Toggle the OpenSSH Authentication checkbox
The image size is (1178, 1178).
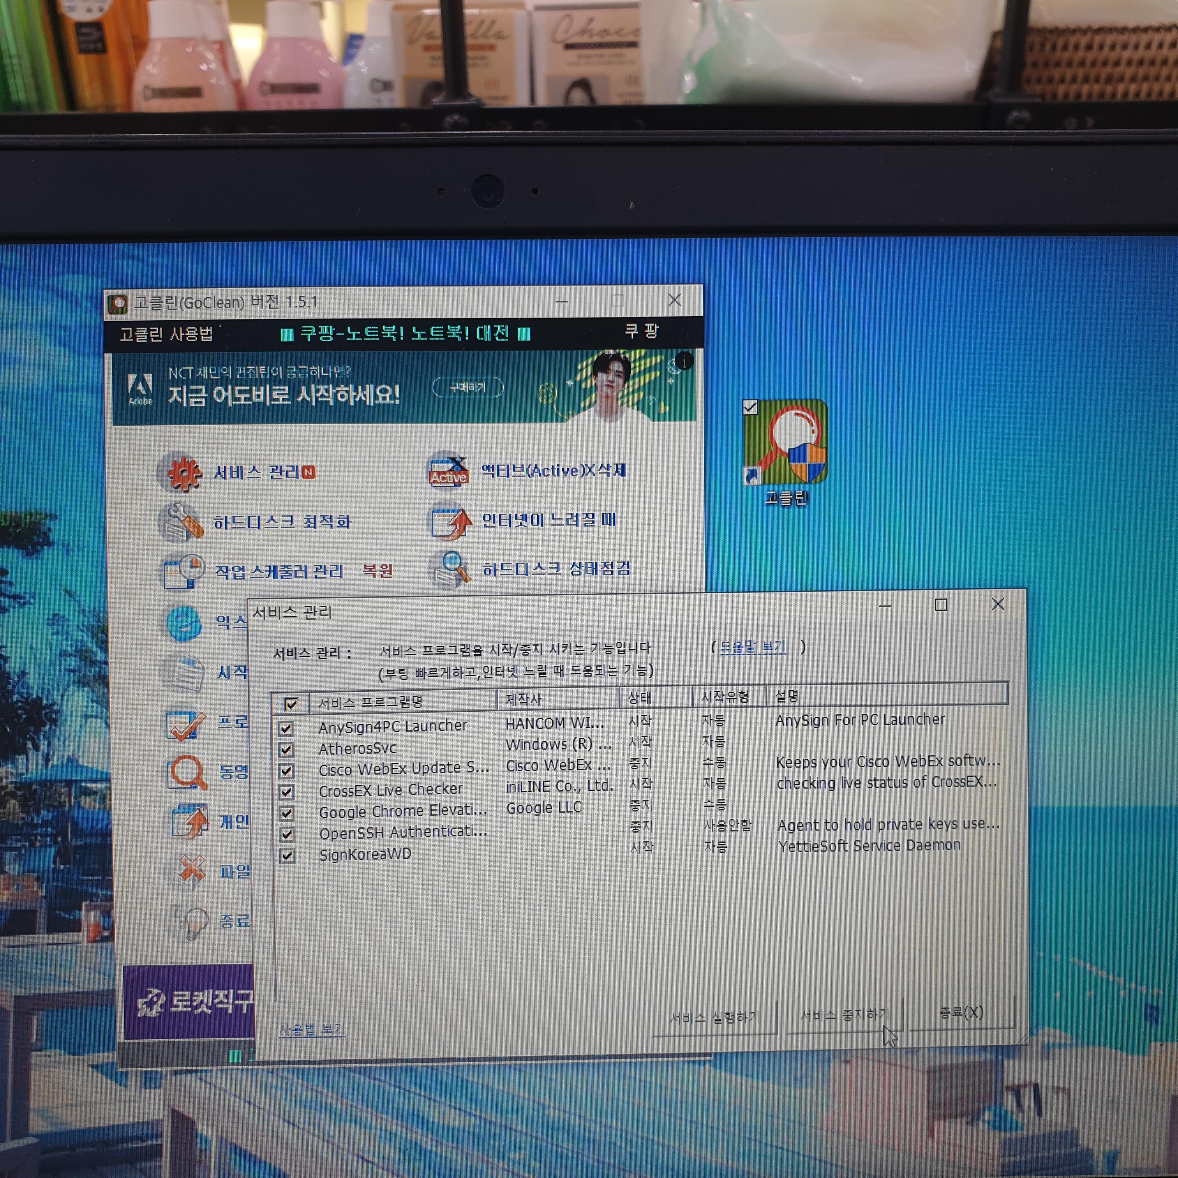pyautogui.click(x=287, y=834)
